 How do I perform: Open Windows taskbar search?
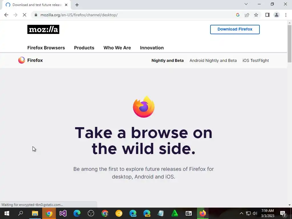click(21, 213)
